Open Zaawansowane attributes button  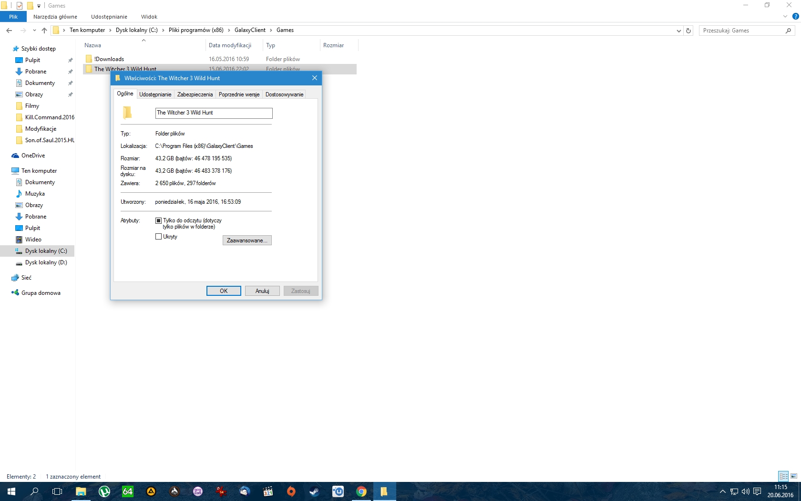(x=247, y=240)
